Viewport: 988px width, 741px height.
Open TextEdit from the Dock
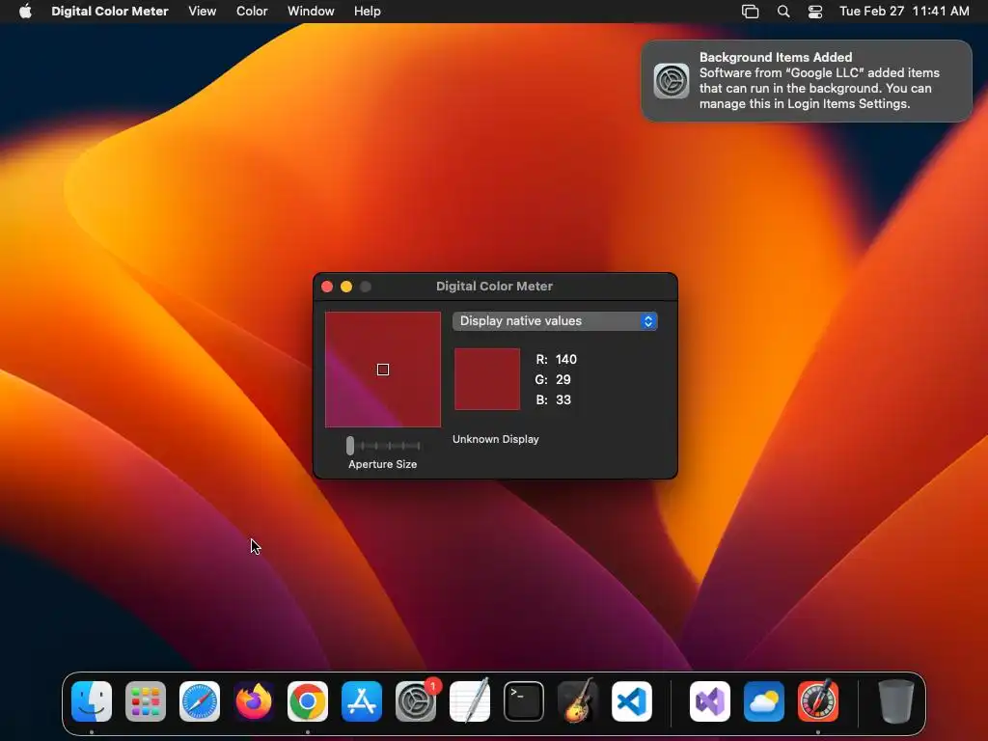(x=470, y=701)
